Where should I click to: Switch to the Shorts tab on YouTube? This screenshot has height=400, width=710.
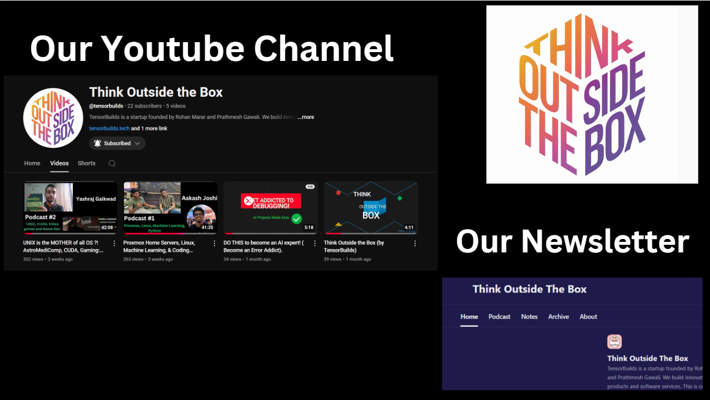[87, 163]
